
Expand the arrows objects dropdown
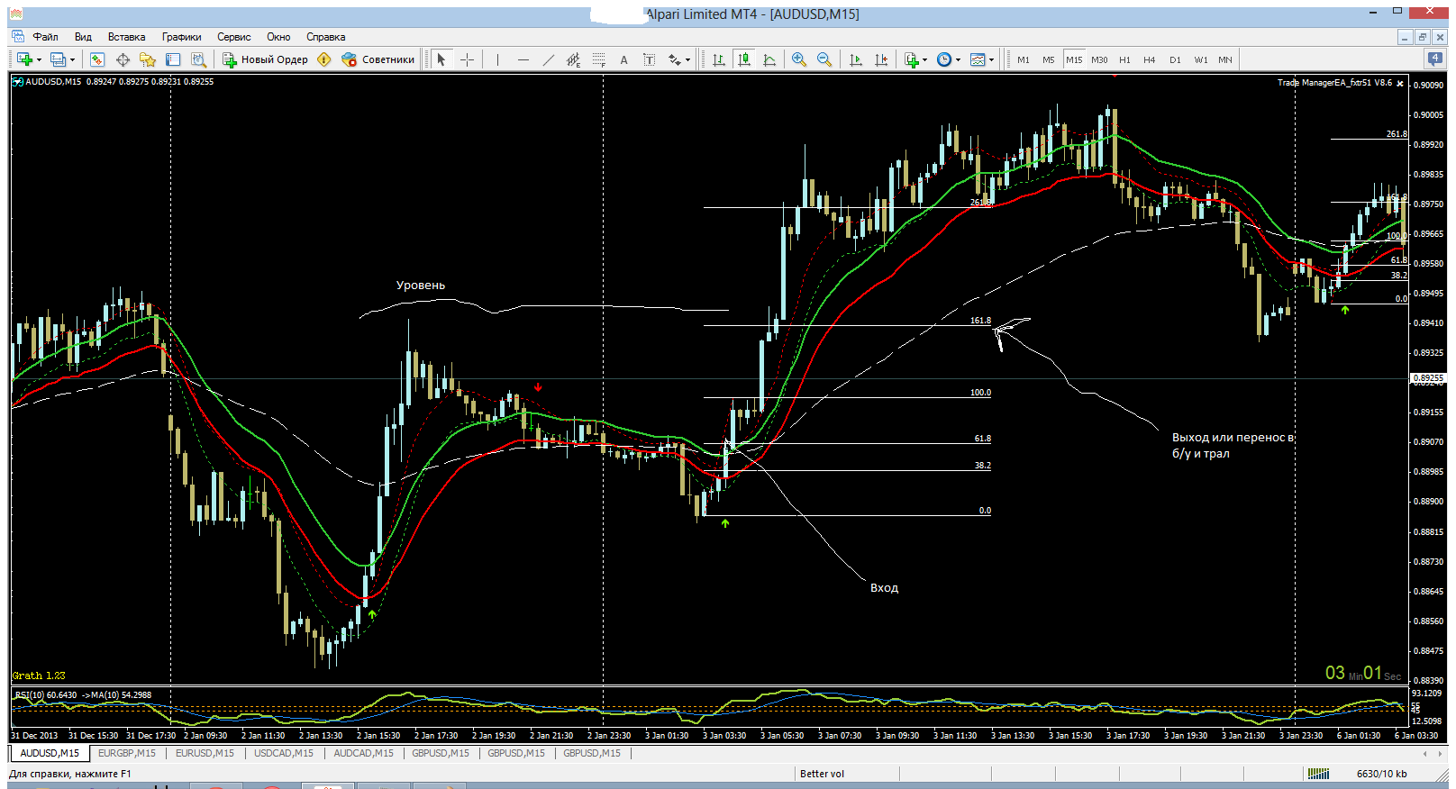[x=687, y=60]
